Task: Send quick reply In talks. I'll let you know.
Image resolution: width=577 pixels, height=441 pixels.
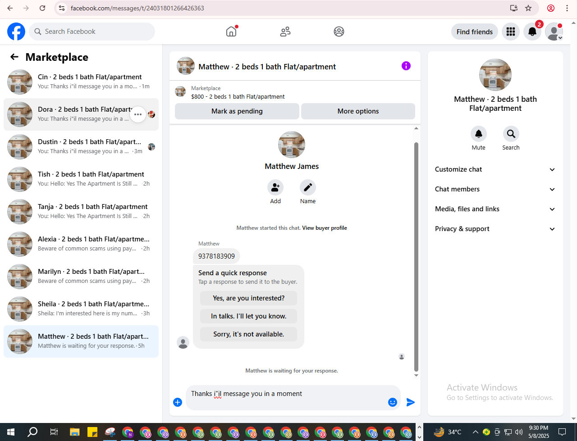Action: point(249,316)
